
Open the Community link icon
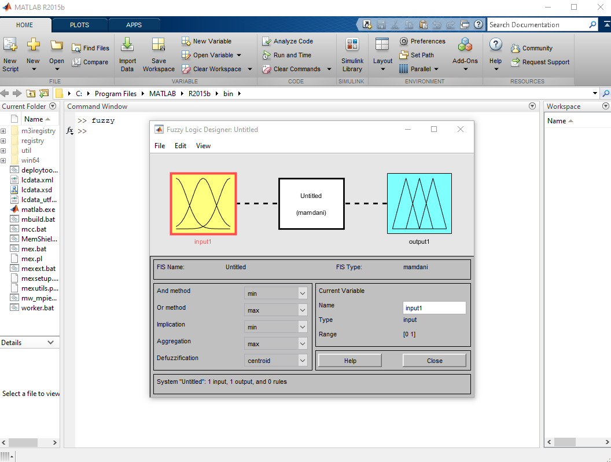click(516, 49)
